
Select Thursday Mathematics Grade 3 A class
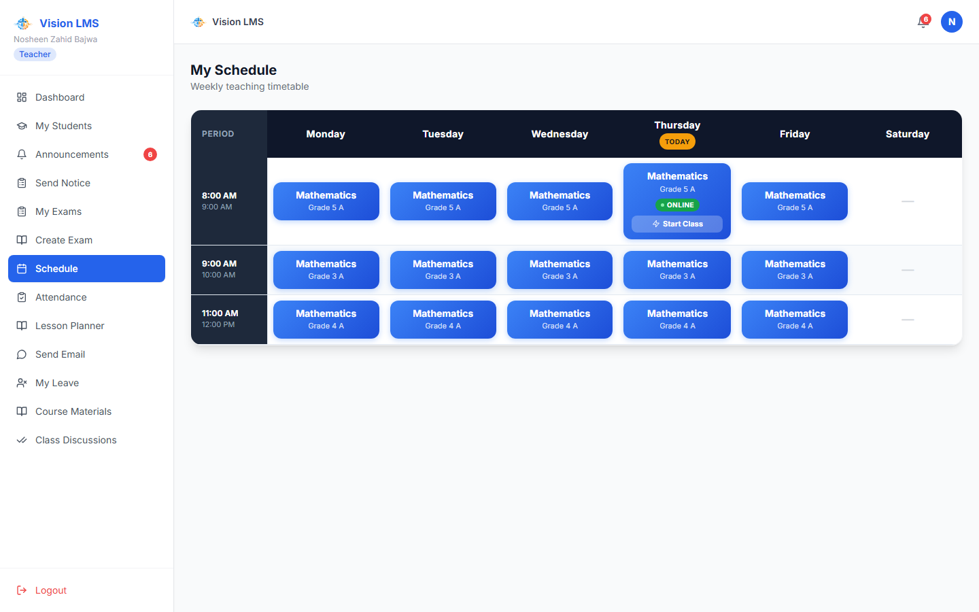coord(677,270)
